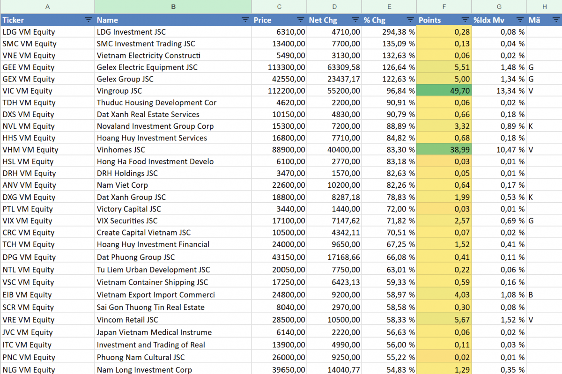Select Japan Vietnam Medical Instrume cell

click(x=173, y=332)
